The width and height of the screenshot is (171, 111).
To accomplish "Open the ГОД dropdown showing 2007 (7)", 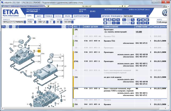I will coord(47,22).
